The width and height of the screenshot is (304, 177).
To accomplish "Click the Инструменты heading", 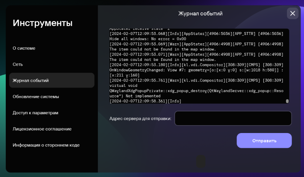I will [42, 23].
